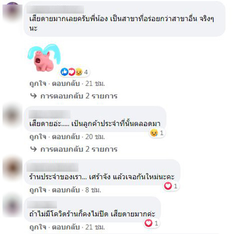Click the reply arrow under second comment
Image resolution: width=240 pixels, height=234 pixels.
(x=34, y=149)
